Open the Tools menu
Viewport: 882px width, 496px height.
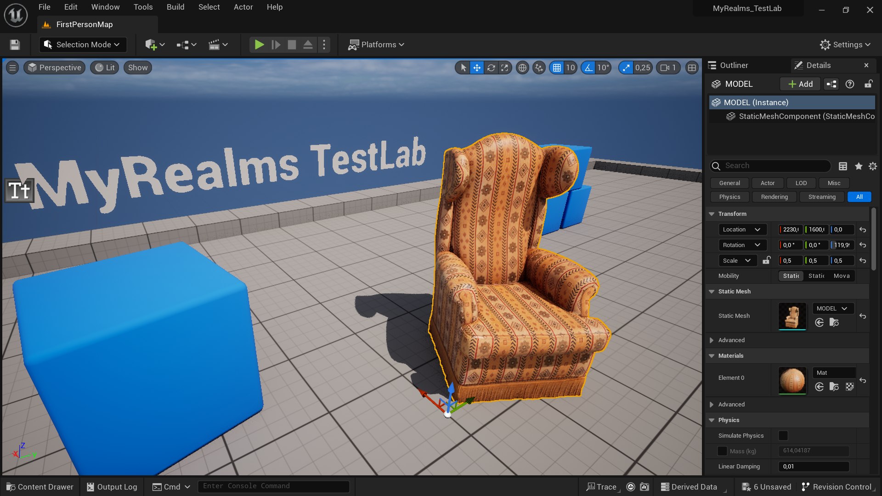tap(143, 7)
